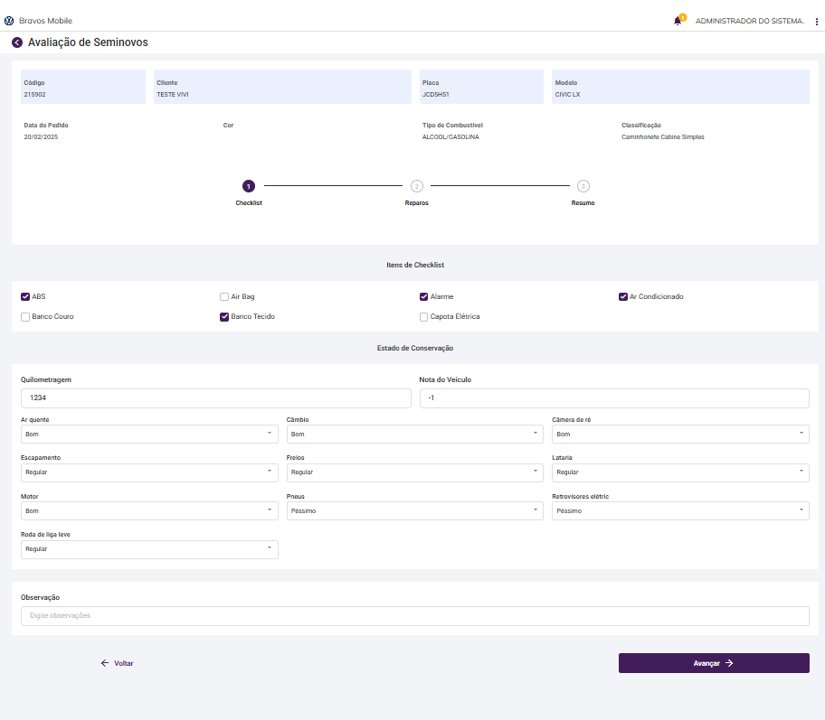Go to step 3 Resumo circle
The height and width of the screenshot is (720, 825).
click(583, 186)
